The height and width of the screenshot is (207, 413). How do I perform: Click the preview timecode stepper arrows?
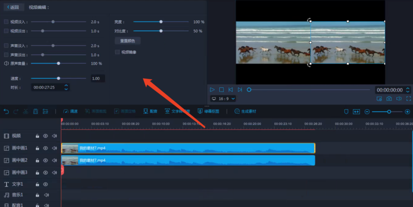point(408,90)
